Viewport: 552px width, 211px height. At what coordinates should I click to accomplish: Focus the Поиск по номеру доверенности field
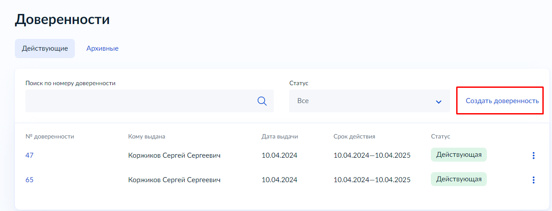(x=150, y=101)
